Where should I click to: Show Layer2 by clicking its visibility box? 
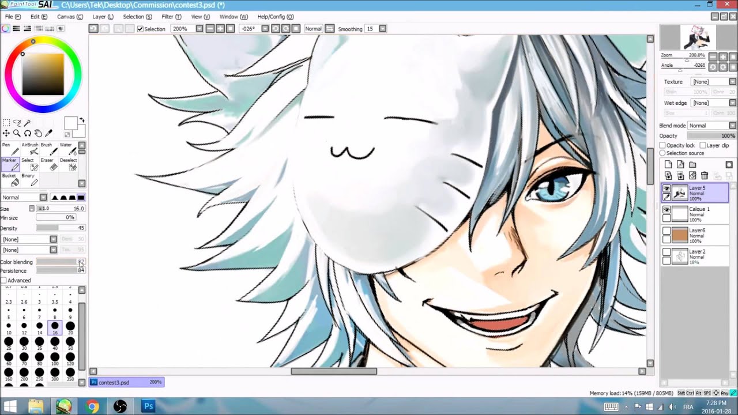pyautogui.click(x=667, y=252)
